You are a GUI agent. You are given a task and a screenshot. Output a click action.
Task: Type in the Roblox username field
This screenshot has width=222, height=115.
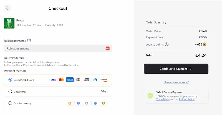54,49
